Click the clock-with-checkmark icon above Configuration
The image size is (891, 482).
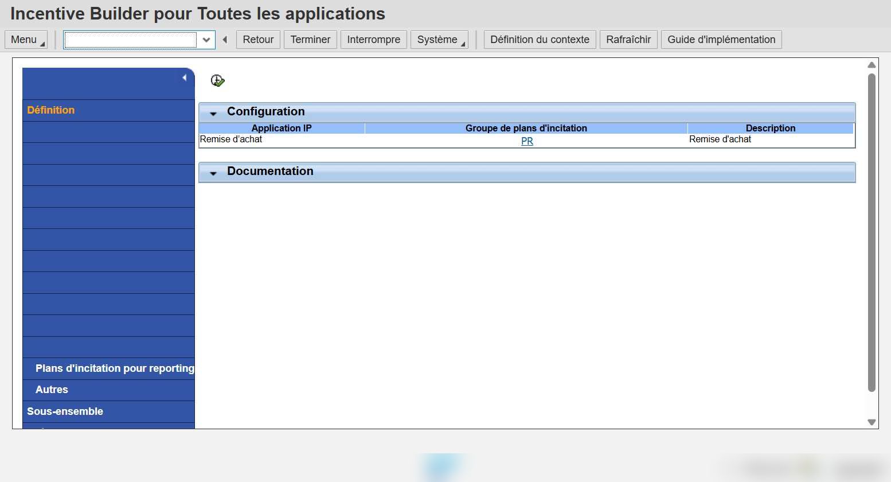pyautogui.click(x=217, y=81)
